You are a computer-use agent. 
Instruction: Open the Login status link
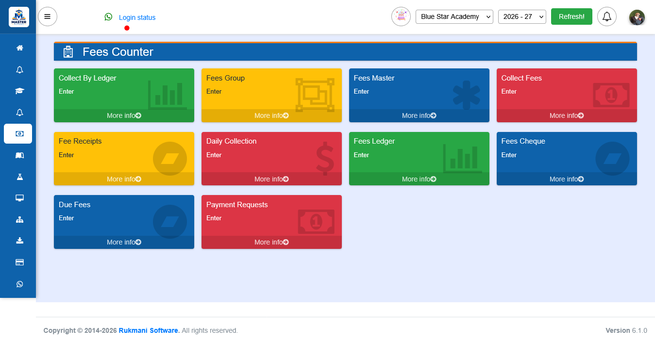(137, 17)
